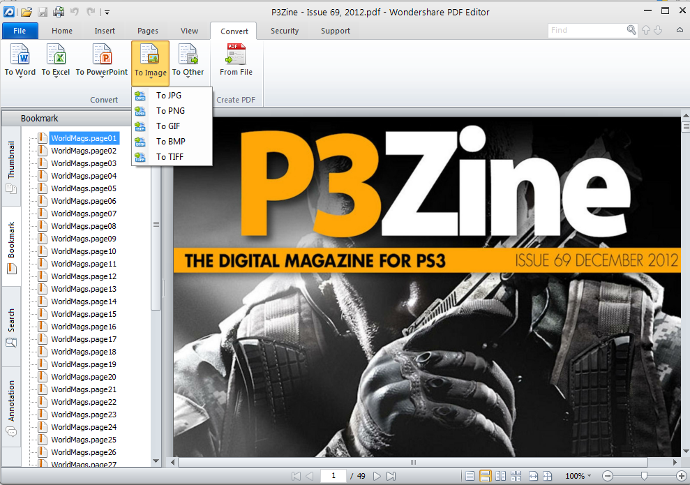Show the Annotation sidebar panel
The width and height of the screenshot is (690, 485).
[10, 403]
